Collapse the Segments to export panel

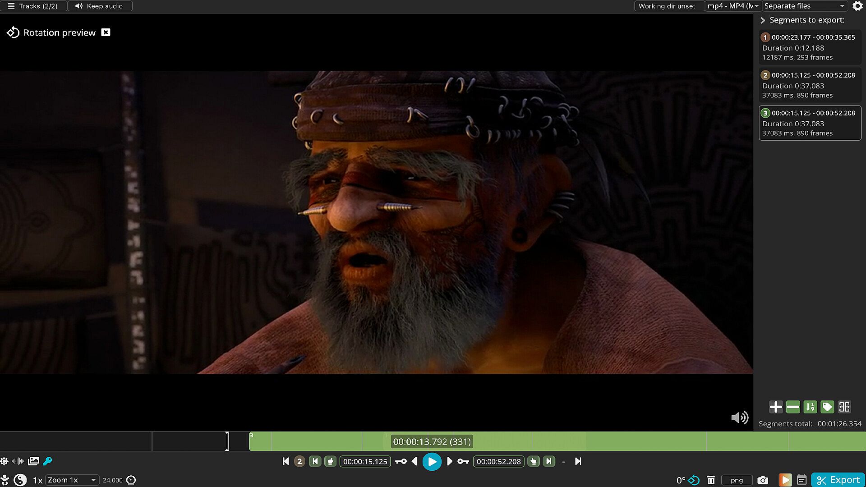click(763, 20)
